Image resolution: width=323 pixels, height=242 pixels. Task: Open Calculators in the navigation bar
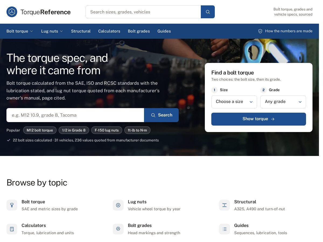tap(109, 31)
